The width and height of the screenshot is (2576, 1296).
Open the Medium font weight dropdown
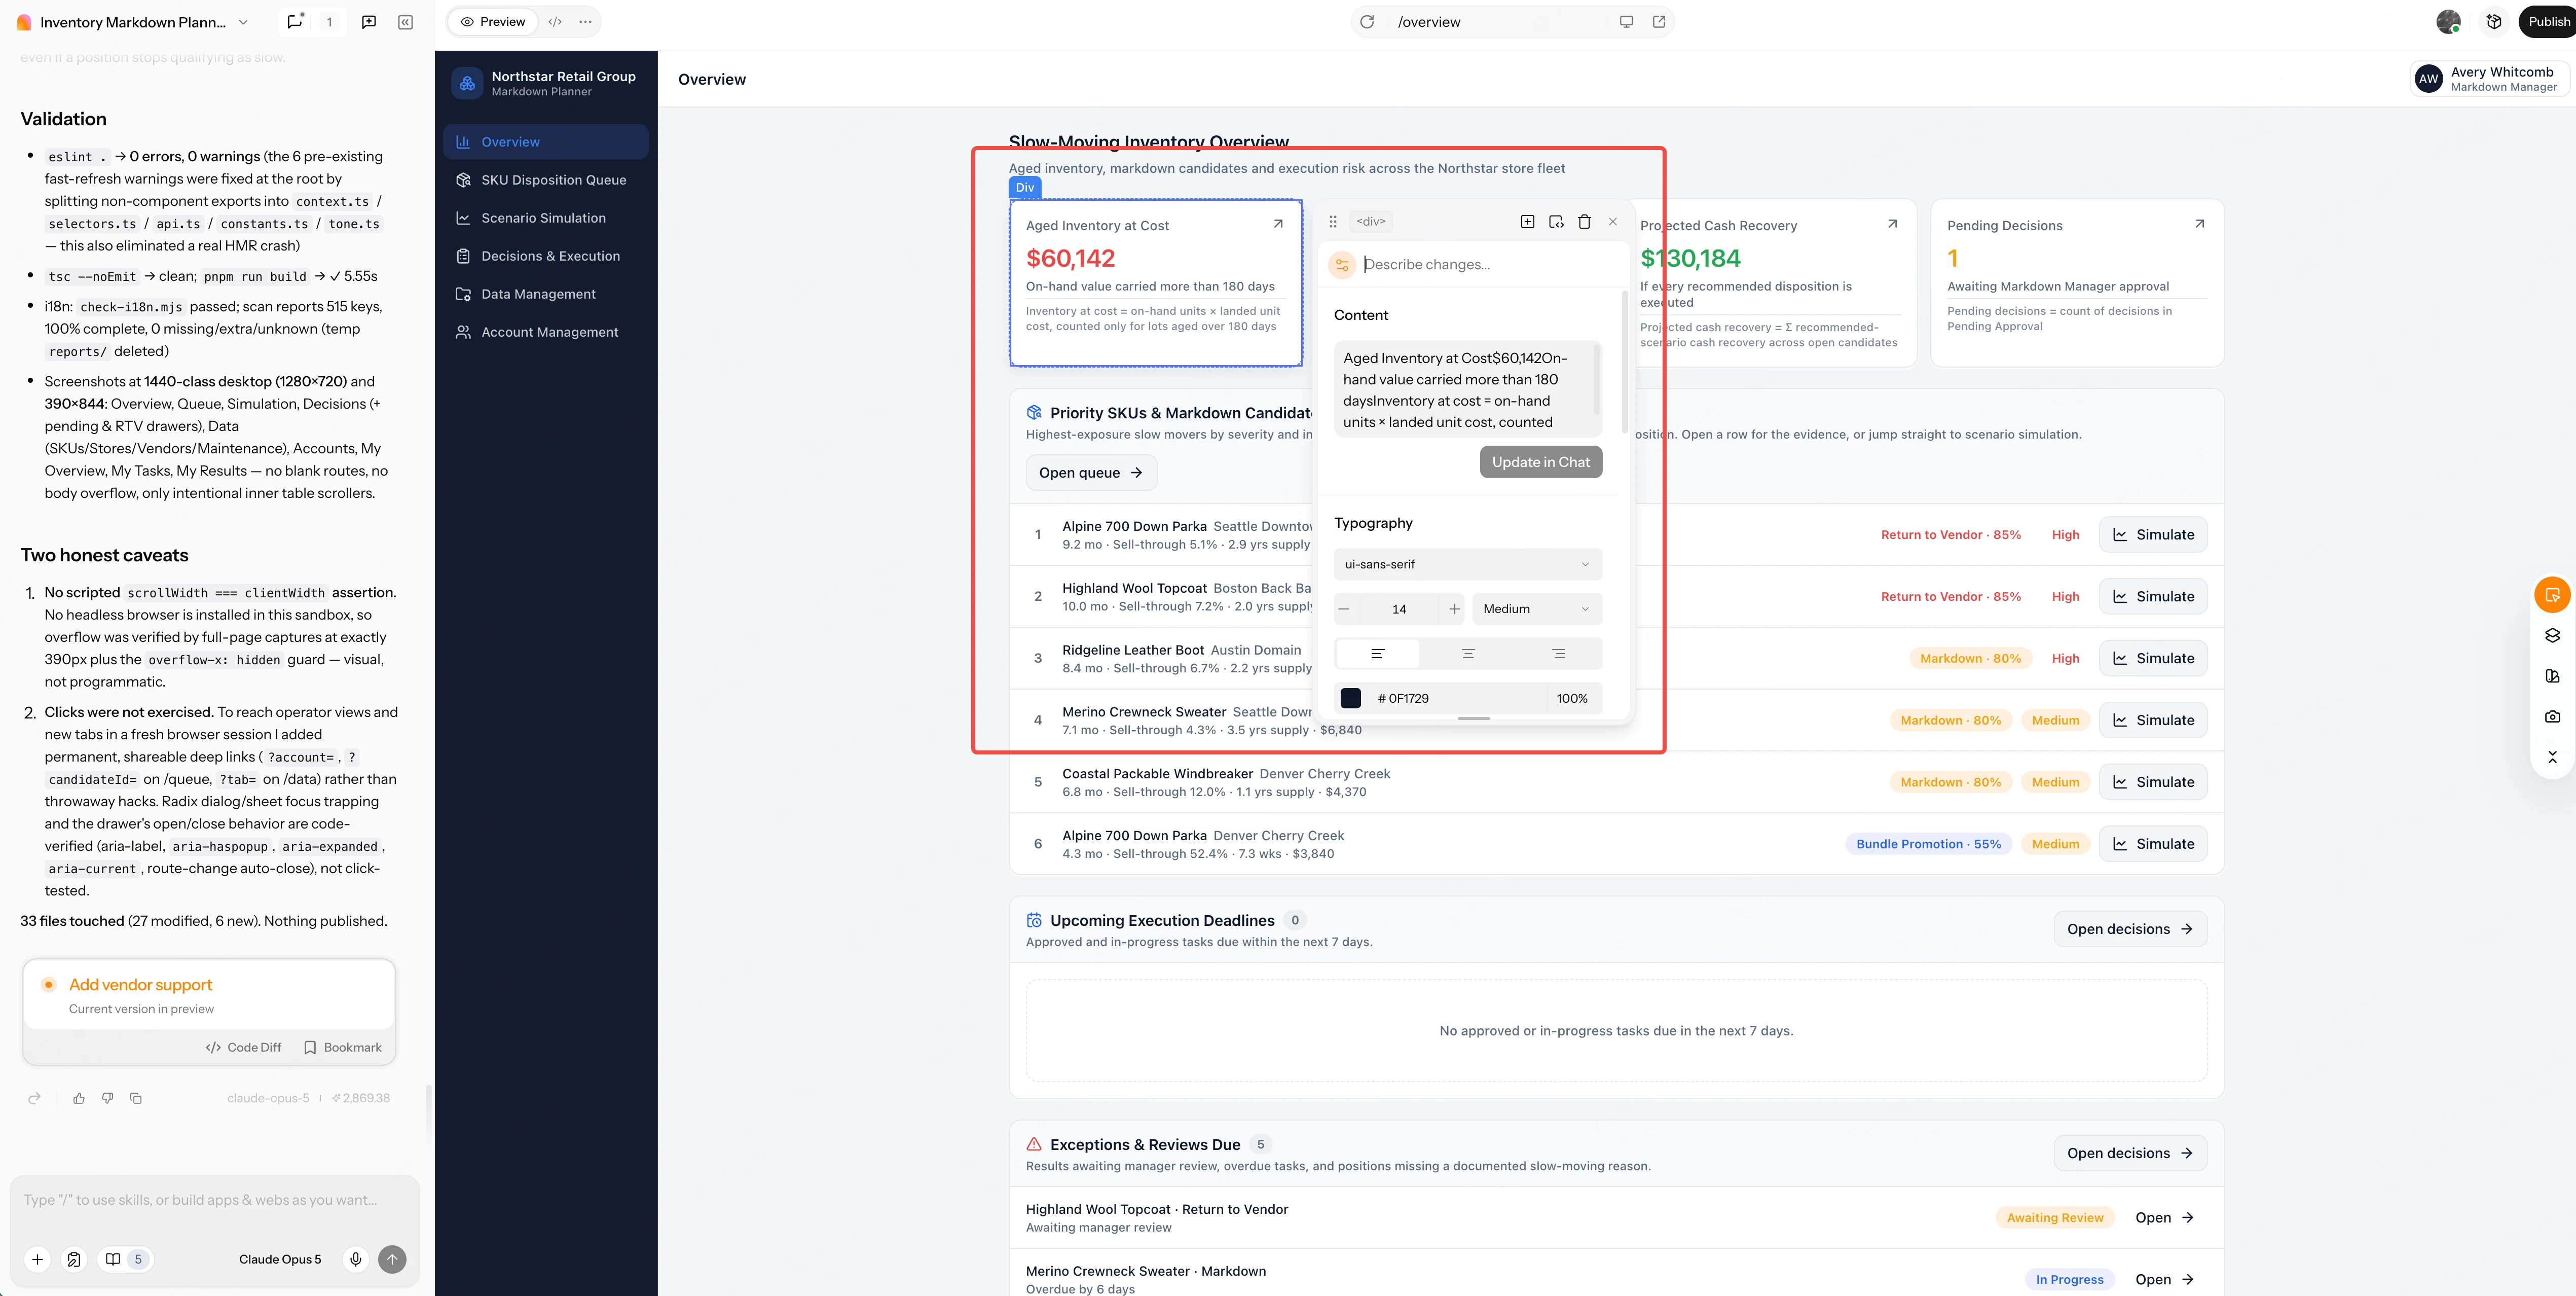point(1536,609)
